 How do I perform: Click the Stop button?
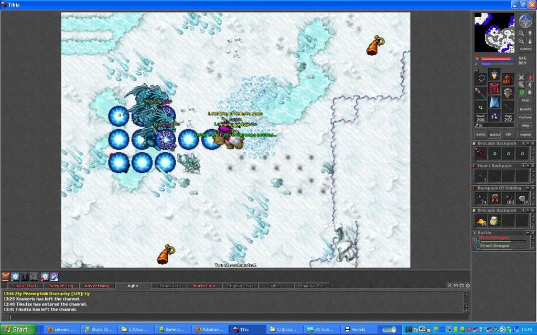pyautogui.click(x=525, y=100)
